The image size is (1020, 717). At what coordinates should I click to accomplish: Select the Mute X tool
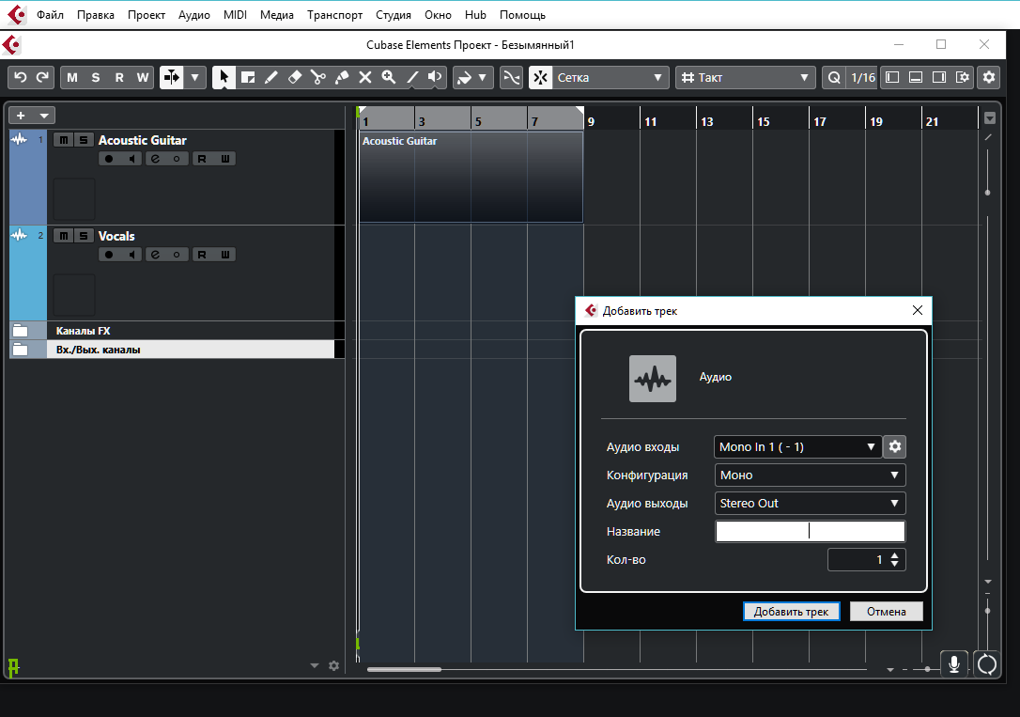(365, 78)
